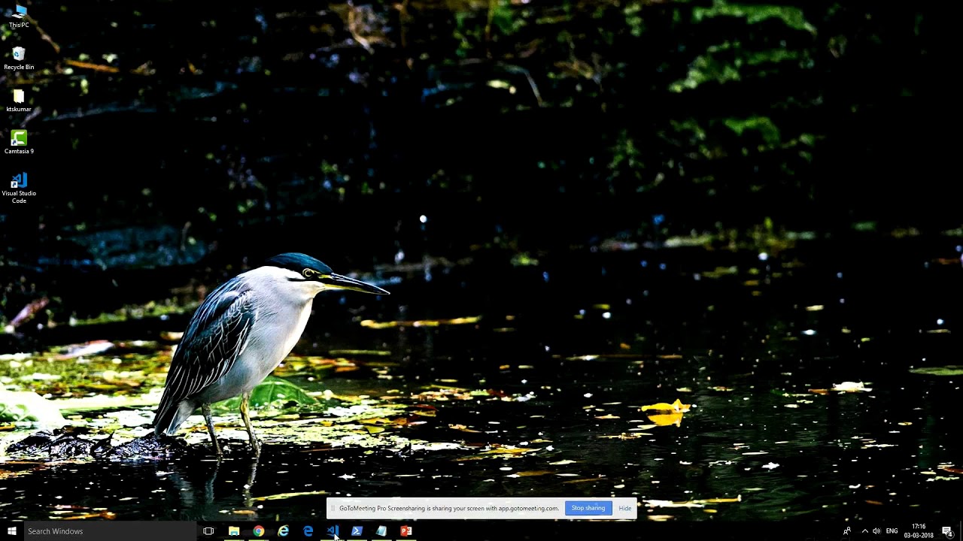Open Task View from the taskbar
This screenshot has width=963, height=541.
click(208, 531)
